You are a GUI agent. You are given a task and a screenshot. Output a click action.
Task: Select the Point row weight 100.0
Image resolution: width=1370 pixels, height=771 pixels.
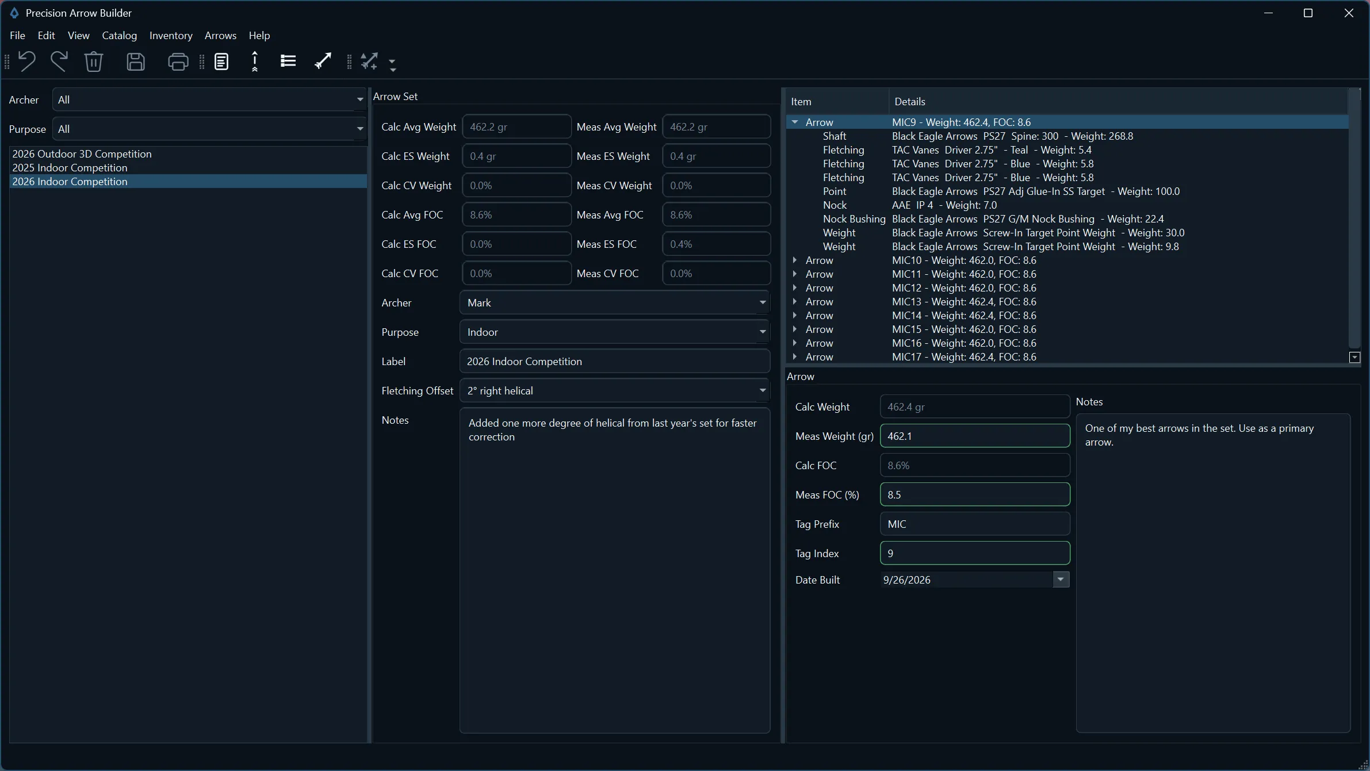(1067, 191)
